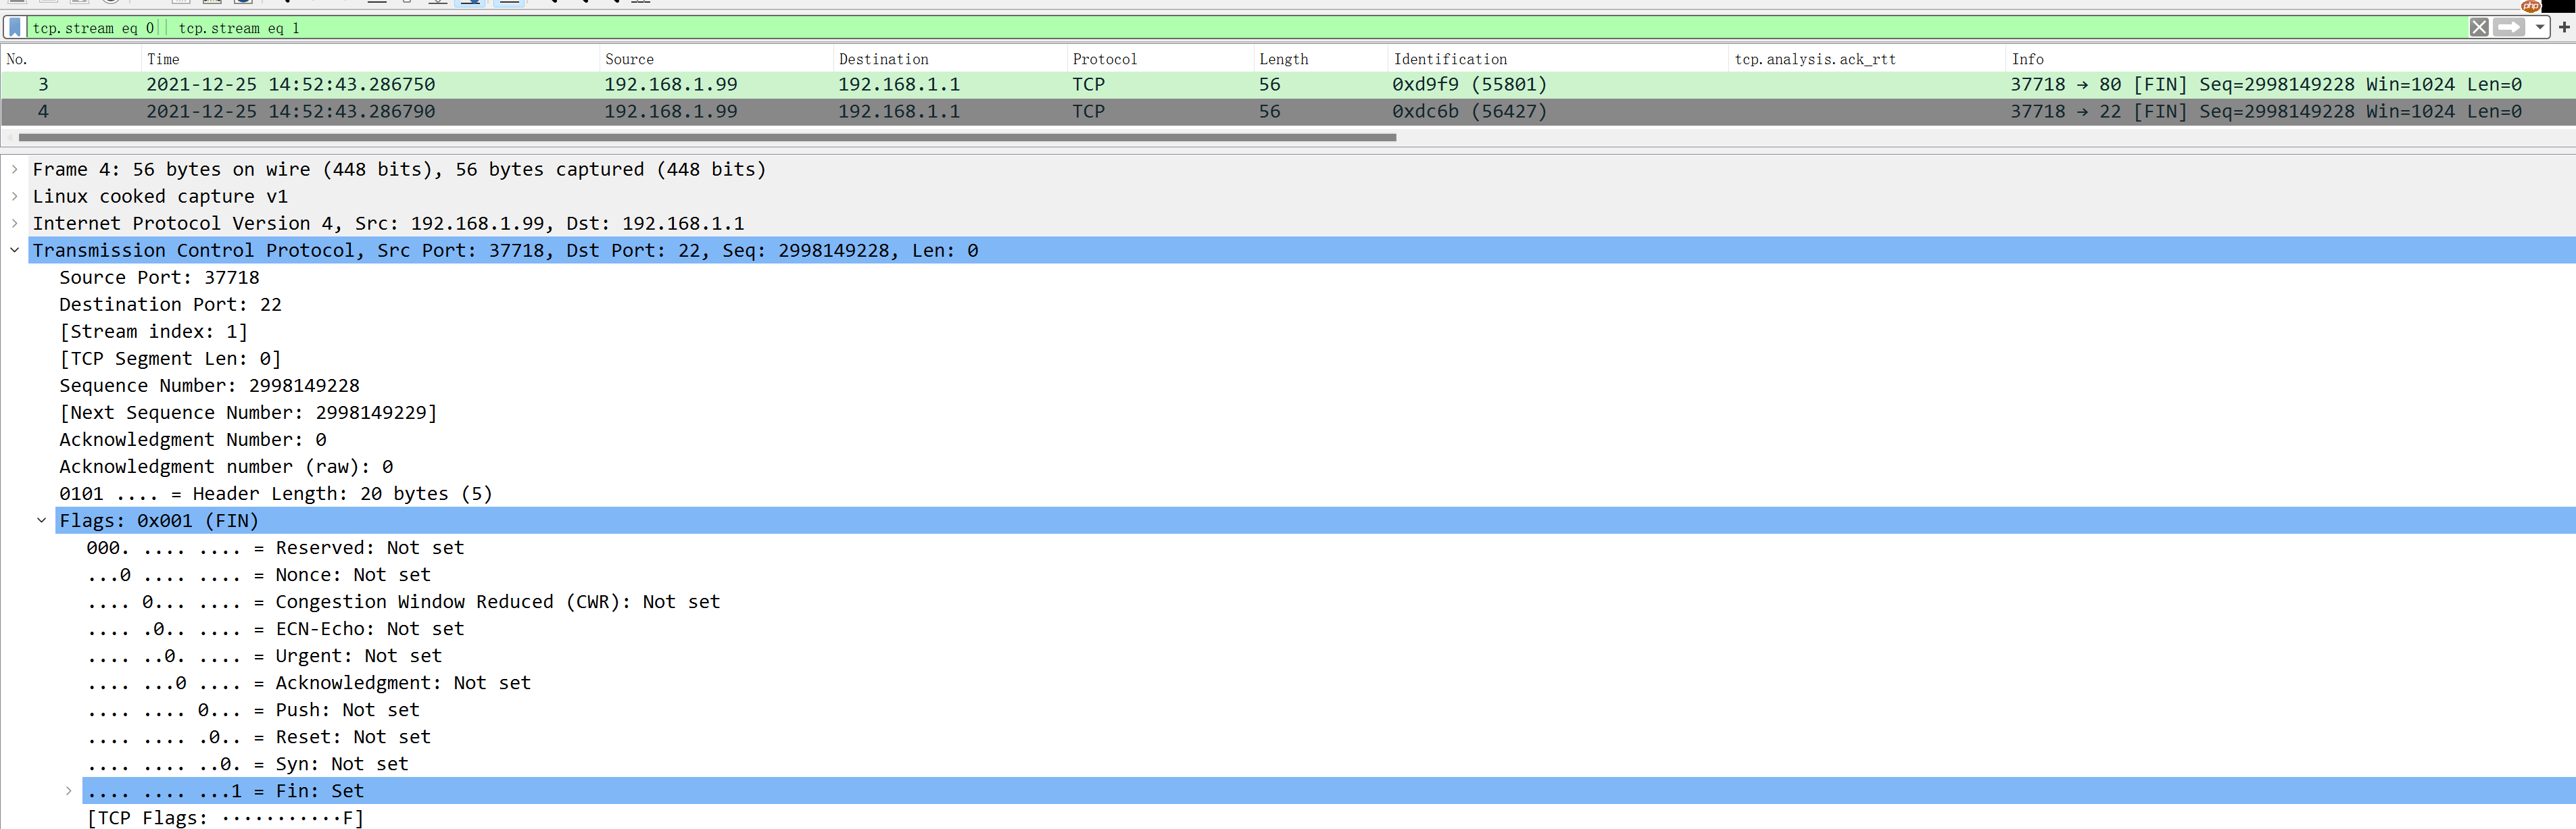Screen dimensions: 2576x829
Task: Add a filter button with plus icon
Action: 2563,28
